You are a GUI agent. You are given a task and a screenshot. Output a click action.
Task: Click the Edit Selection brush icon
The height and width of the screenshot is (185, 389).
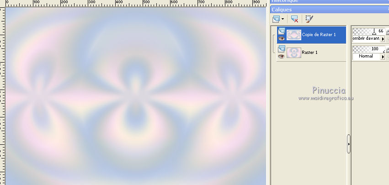[309, 19]
